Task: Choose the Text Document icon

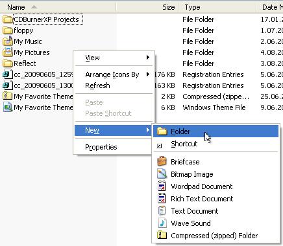Action: pyautogui.click(x=162, y=210)
